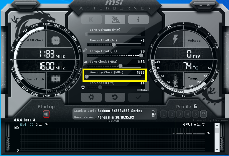Click the thermometer temperature icon
This screenshot has height=156, width=229.
click(175, 80)
